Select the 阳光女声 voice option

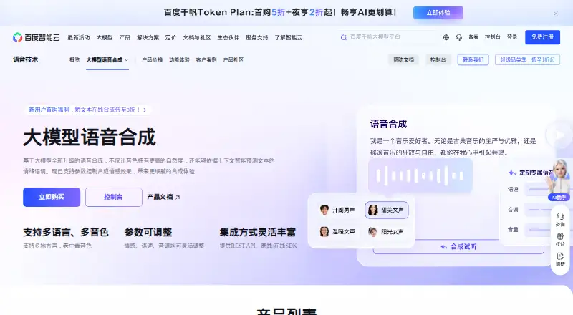click(x=386, y=232)
